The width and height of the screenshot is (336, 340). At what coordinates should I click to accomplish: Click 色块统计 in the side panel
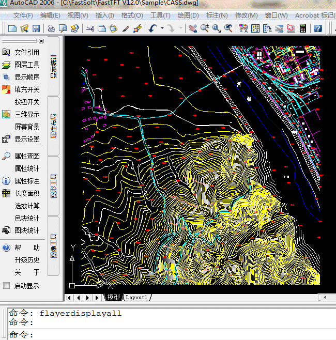(x=27, y=218)
